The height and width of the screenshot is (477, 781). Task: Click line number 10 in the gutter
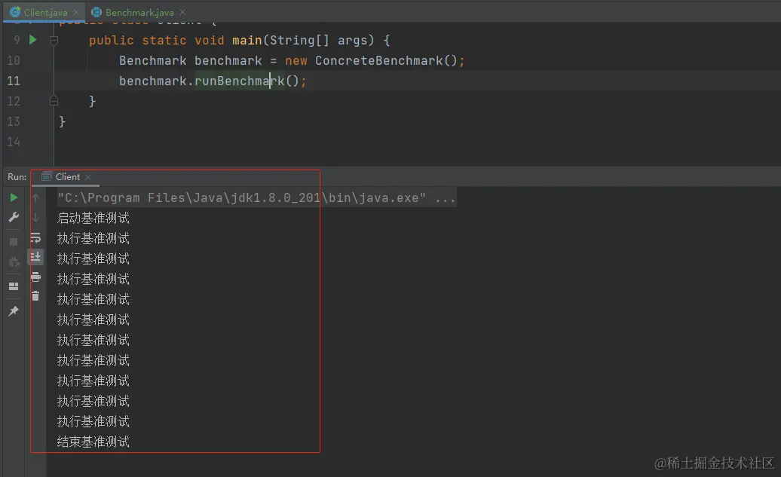(14, 61)
